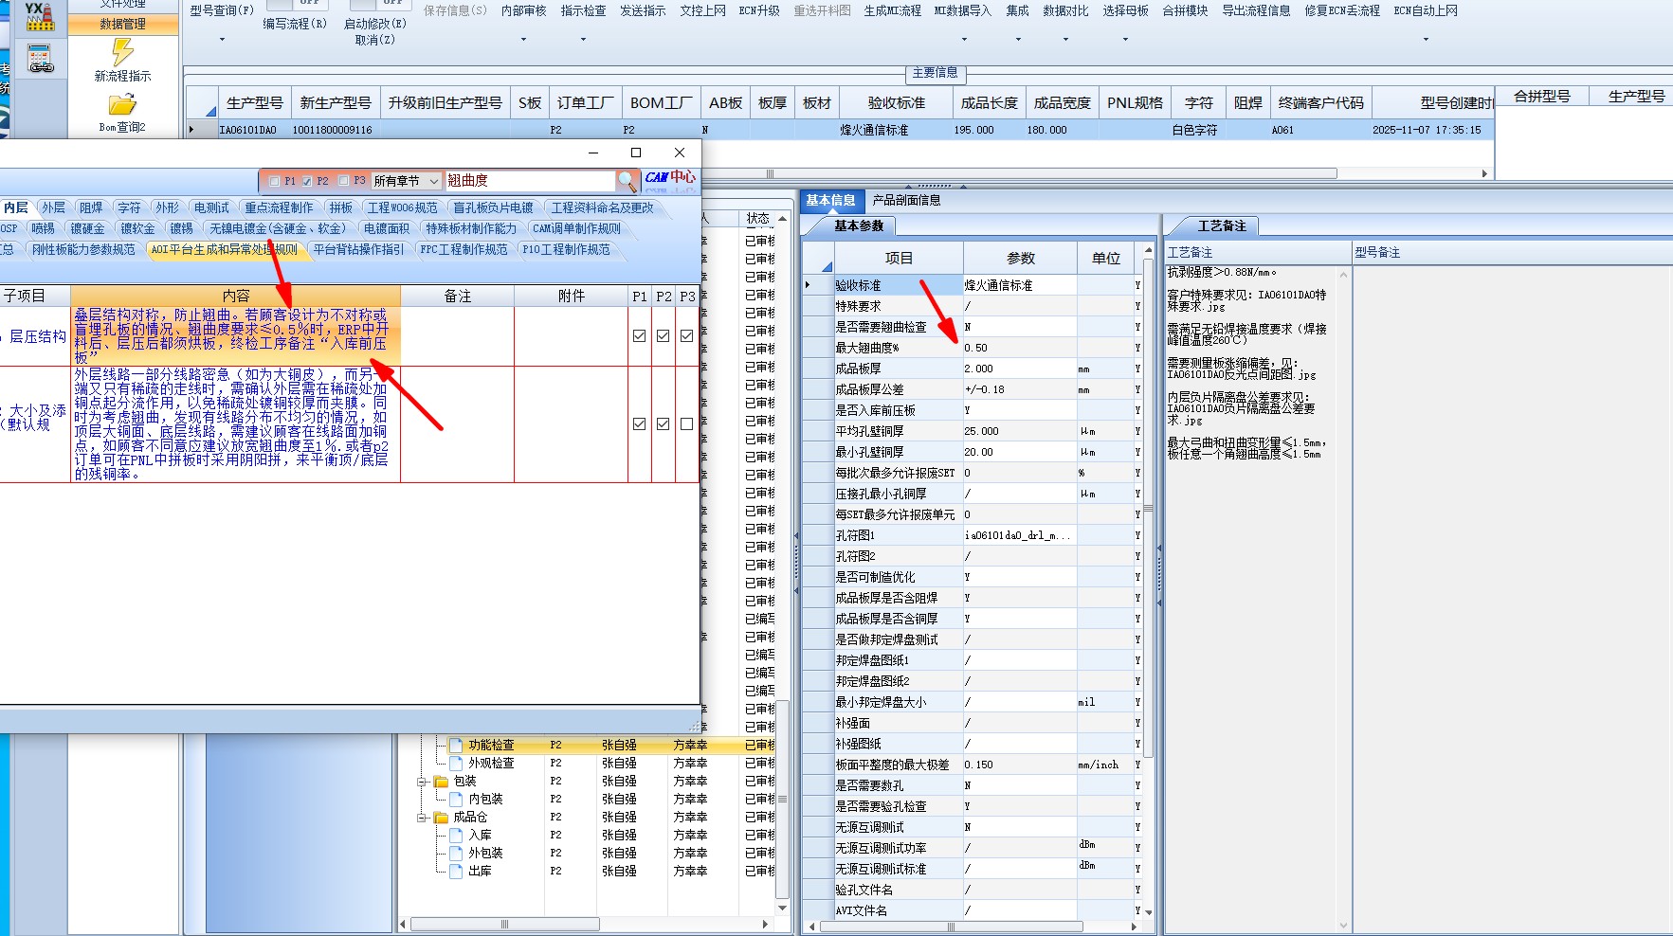Expand the 数据对比 dropdown arrow
Viewport: 1673px width, 936px height.
(x=1066, y=40)
